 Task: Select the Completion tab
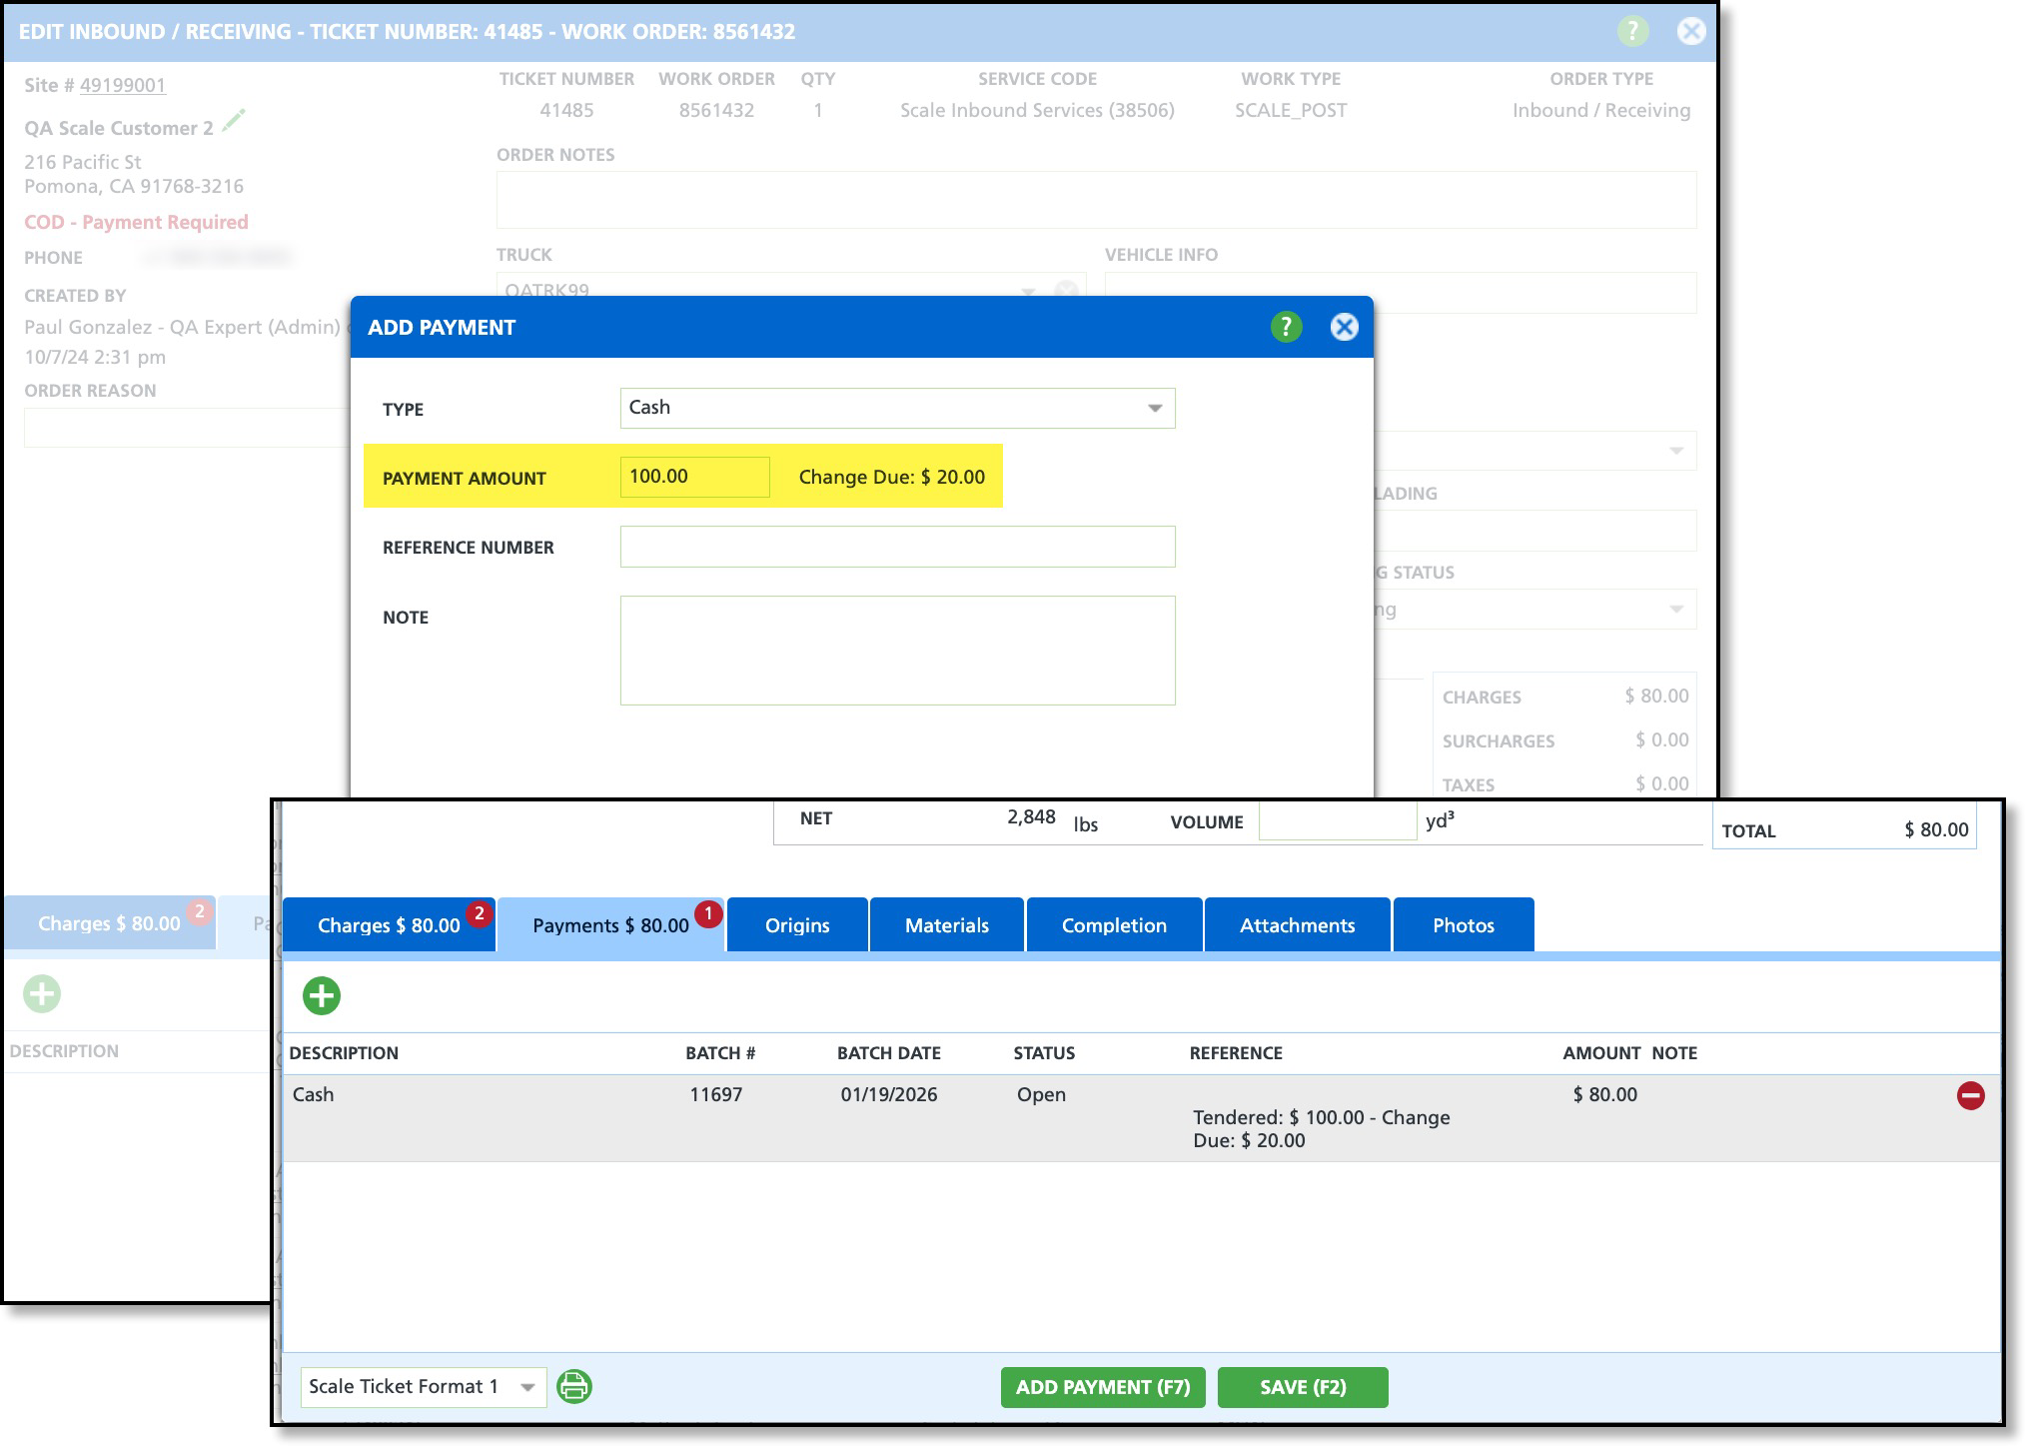tap(1113, 925)
